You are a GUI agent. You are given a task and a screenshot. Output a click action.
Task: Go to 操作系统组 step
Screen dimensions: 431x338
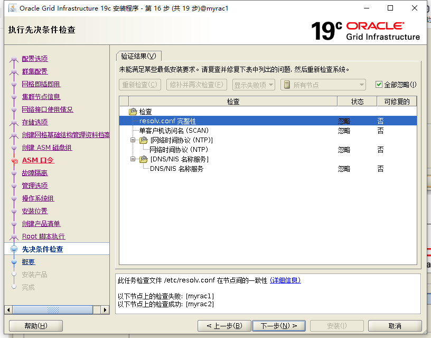38,198
